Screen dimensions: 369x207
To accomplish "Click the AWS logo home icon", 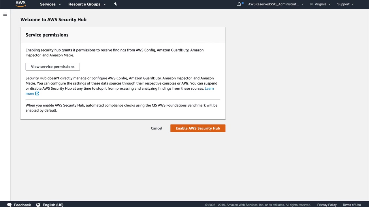I will (21, 4).
